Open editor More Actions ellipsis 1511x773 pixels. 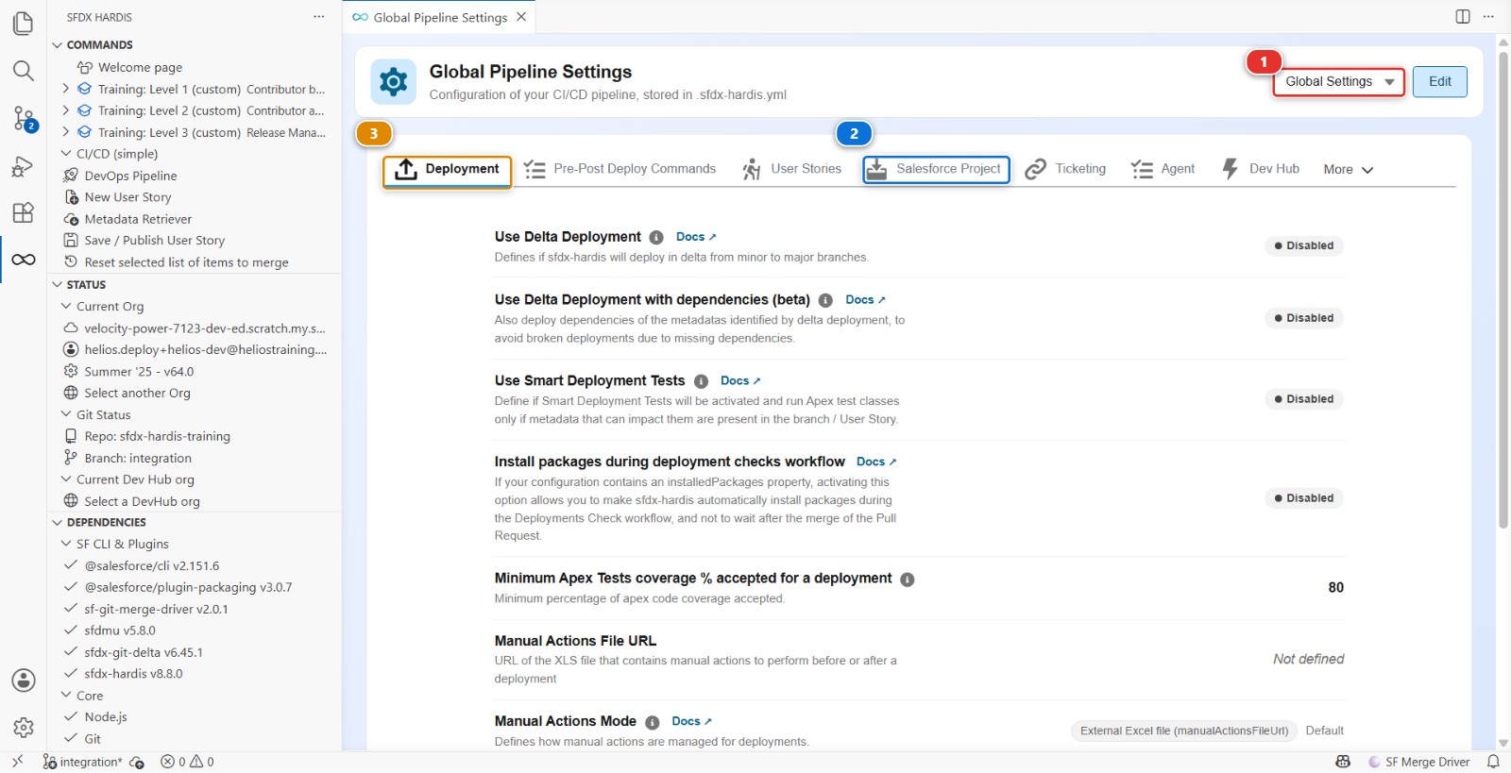[1489, 17]
